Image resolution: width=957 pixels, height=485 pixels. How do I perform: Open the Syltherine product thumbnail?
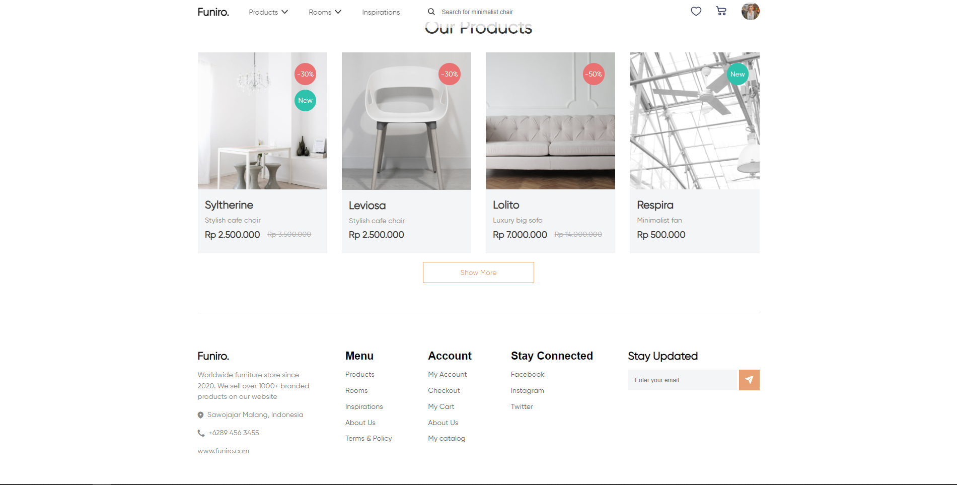[262, 121]
